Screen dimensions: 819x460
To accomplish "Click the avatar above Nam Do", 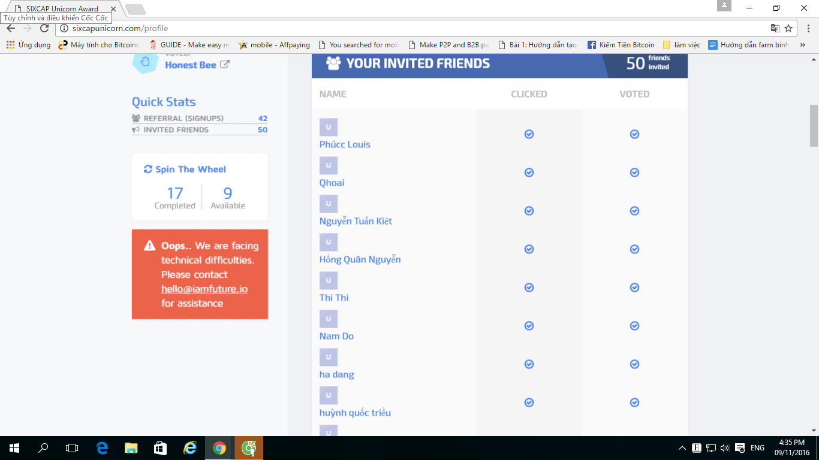I will 329,319.
